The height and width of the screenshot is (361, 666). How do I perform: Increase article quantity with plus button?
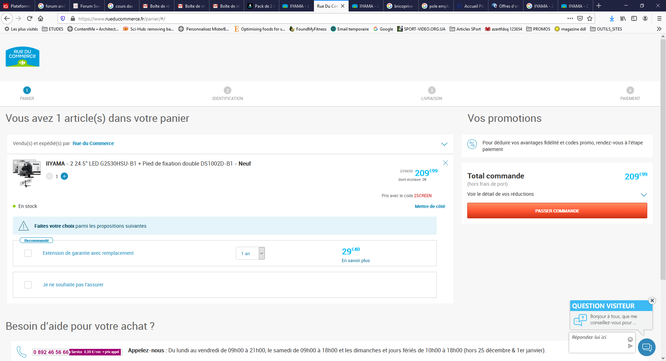(x=65, y=176)
